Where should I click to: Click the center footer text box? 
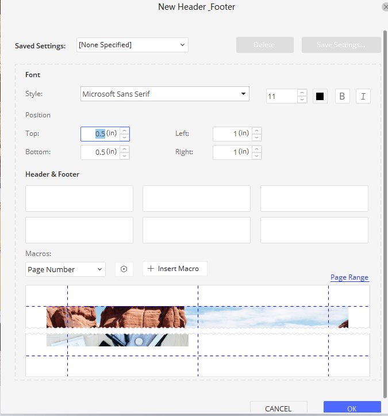point(197,230)
